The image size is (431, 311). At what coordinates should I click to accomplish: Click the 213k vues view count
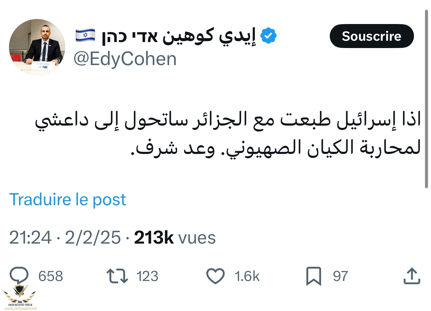click(x=175, y=238)
